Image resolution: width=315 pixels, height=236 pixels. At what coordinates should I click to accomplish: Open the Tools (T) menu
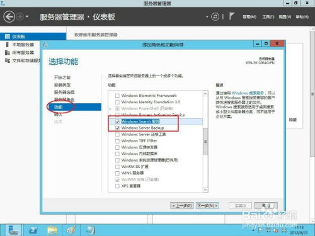coord(268,17)
